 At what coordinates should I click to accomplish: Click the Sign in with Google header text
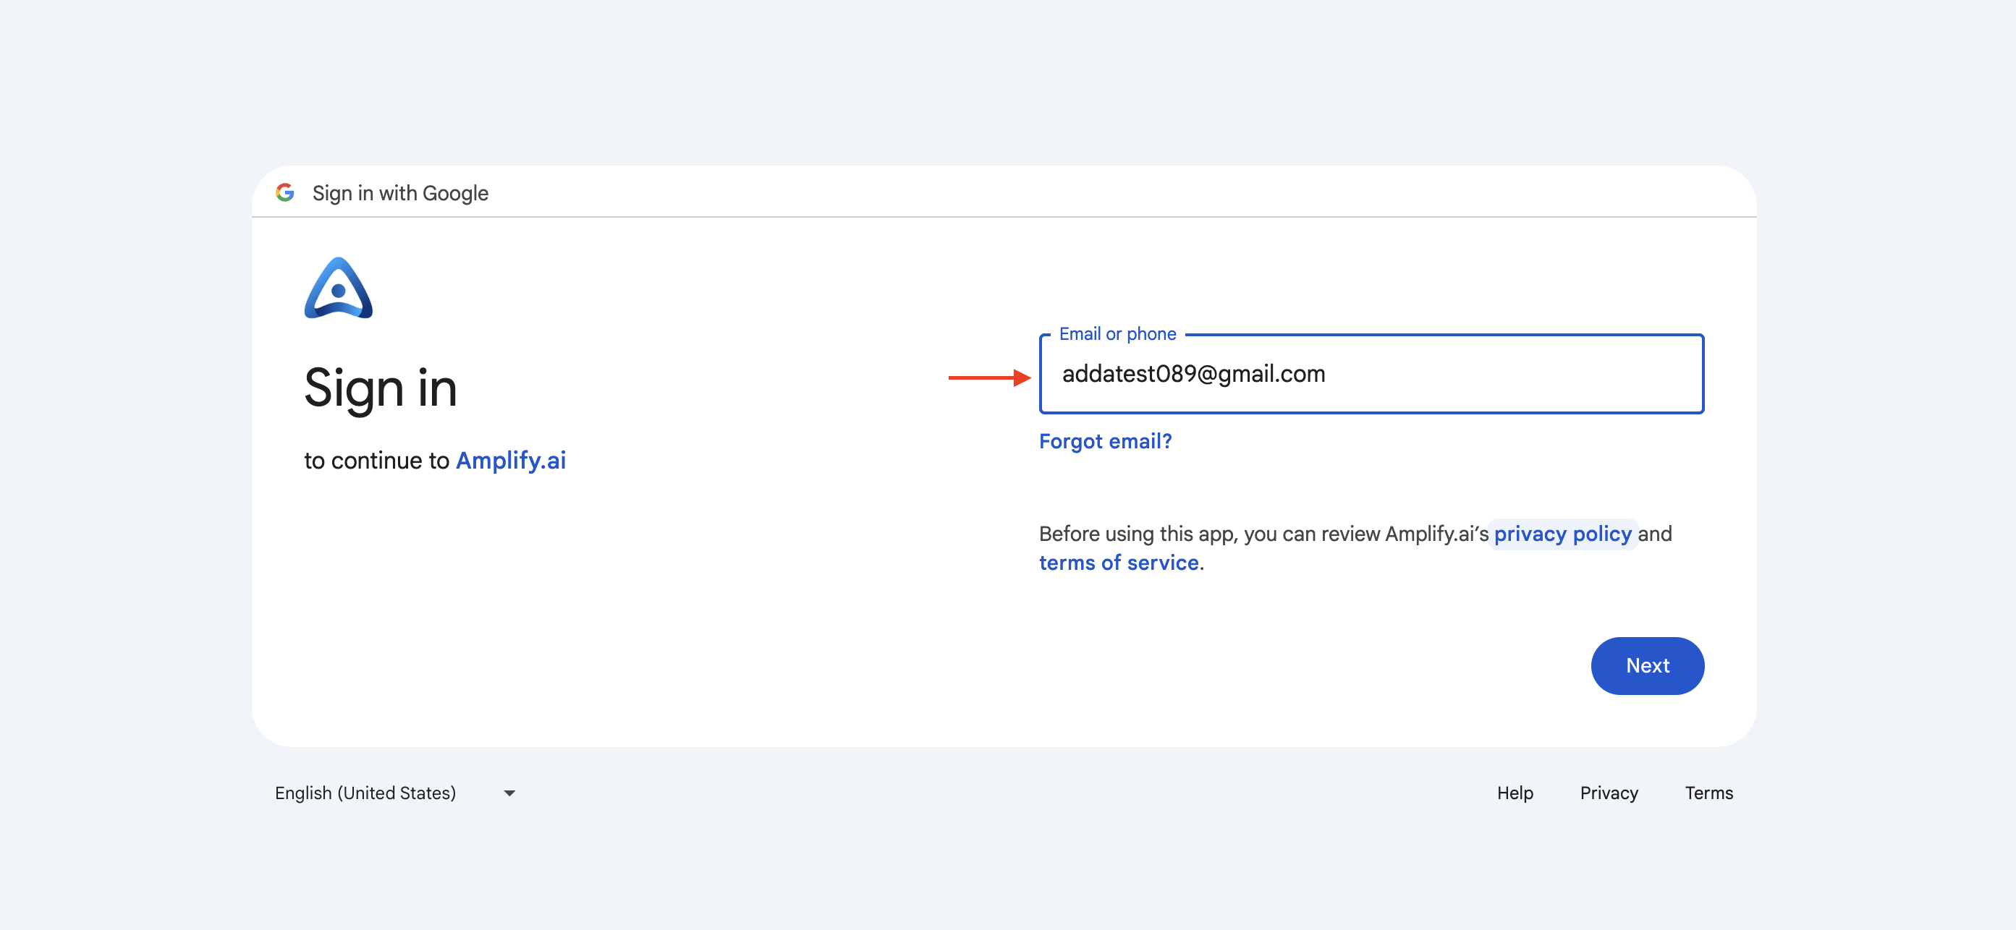(x=400, y=193)
